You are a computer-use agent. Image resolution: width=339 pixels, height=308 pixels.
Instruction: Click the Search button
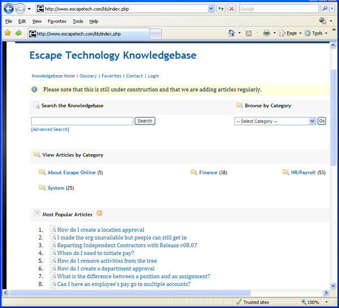pos(145,121)
